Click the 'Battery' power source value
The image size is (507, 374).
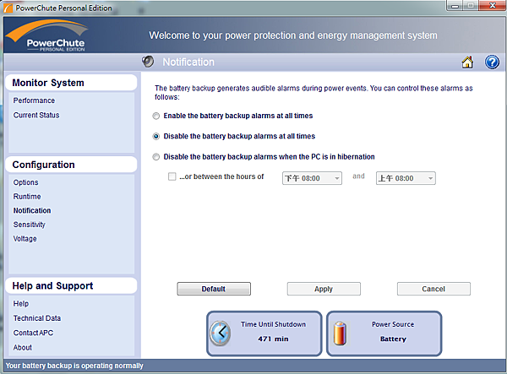[x=393, y=339]
